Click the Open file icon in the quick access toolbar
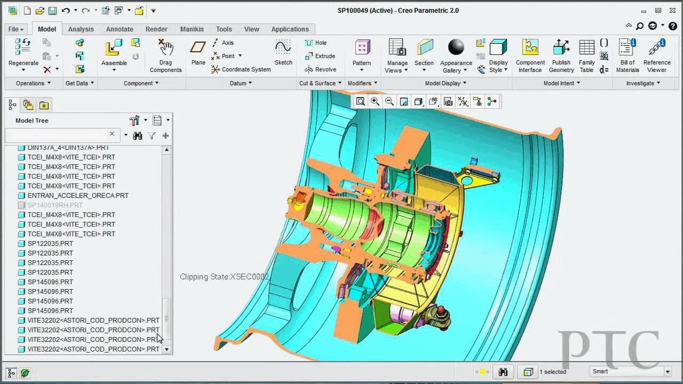This screenshot has width=683, height=384. point(40,11)
